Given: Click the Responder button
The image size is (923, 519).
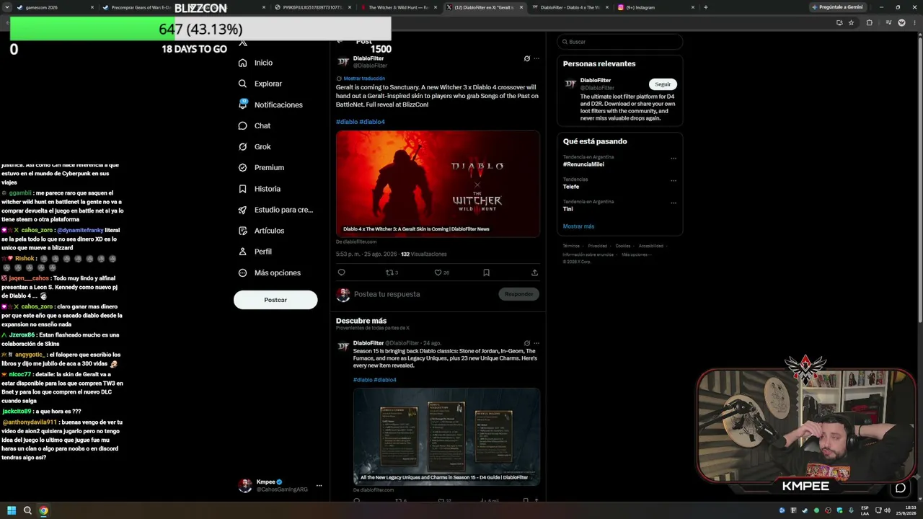Looking at the screenshot, I should point(518,294).
